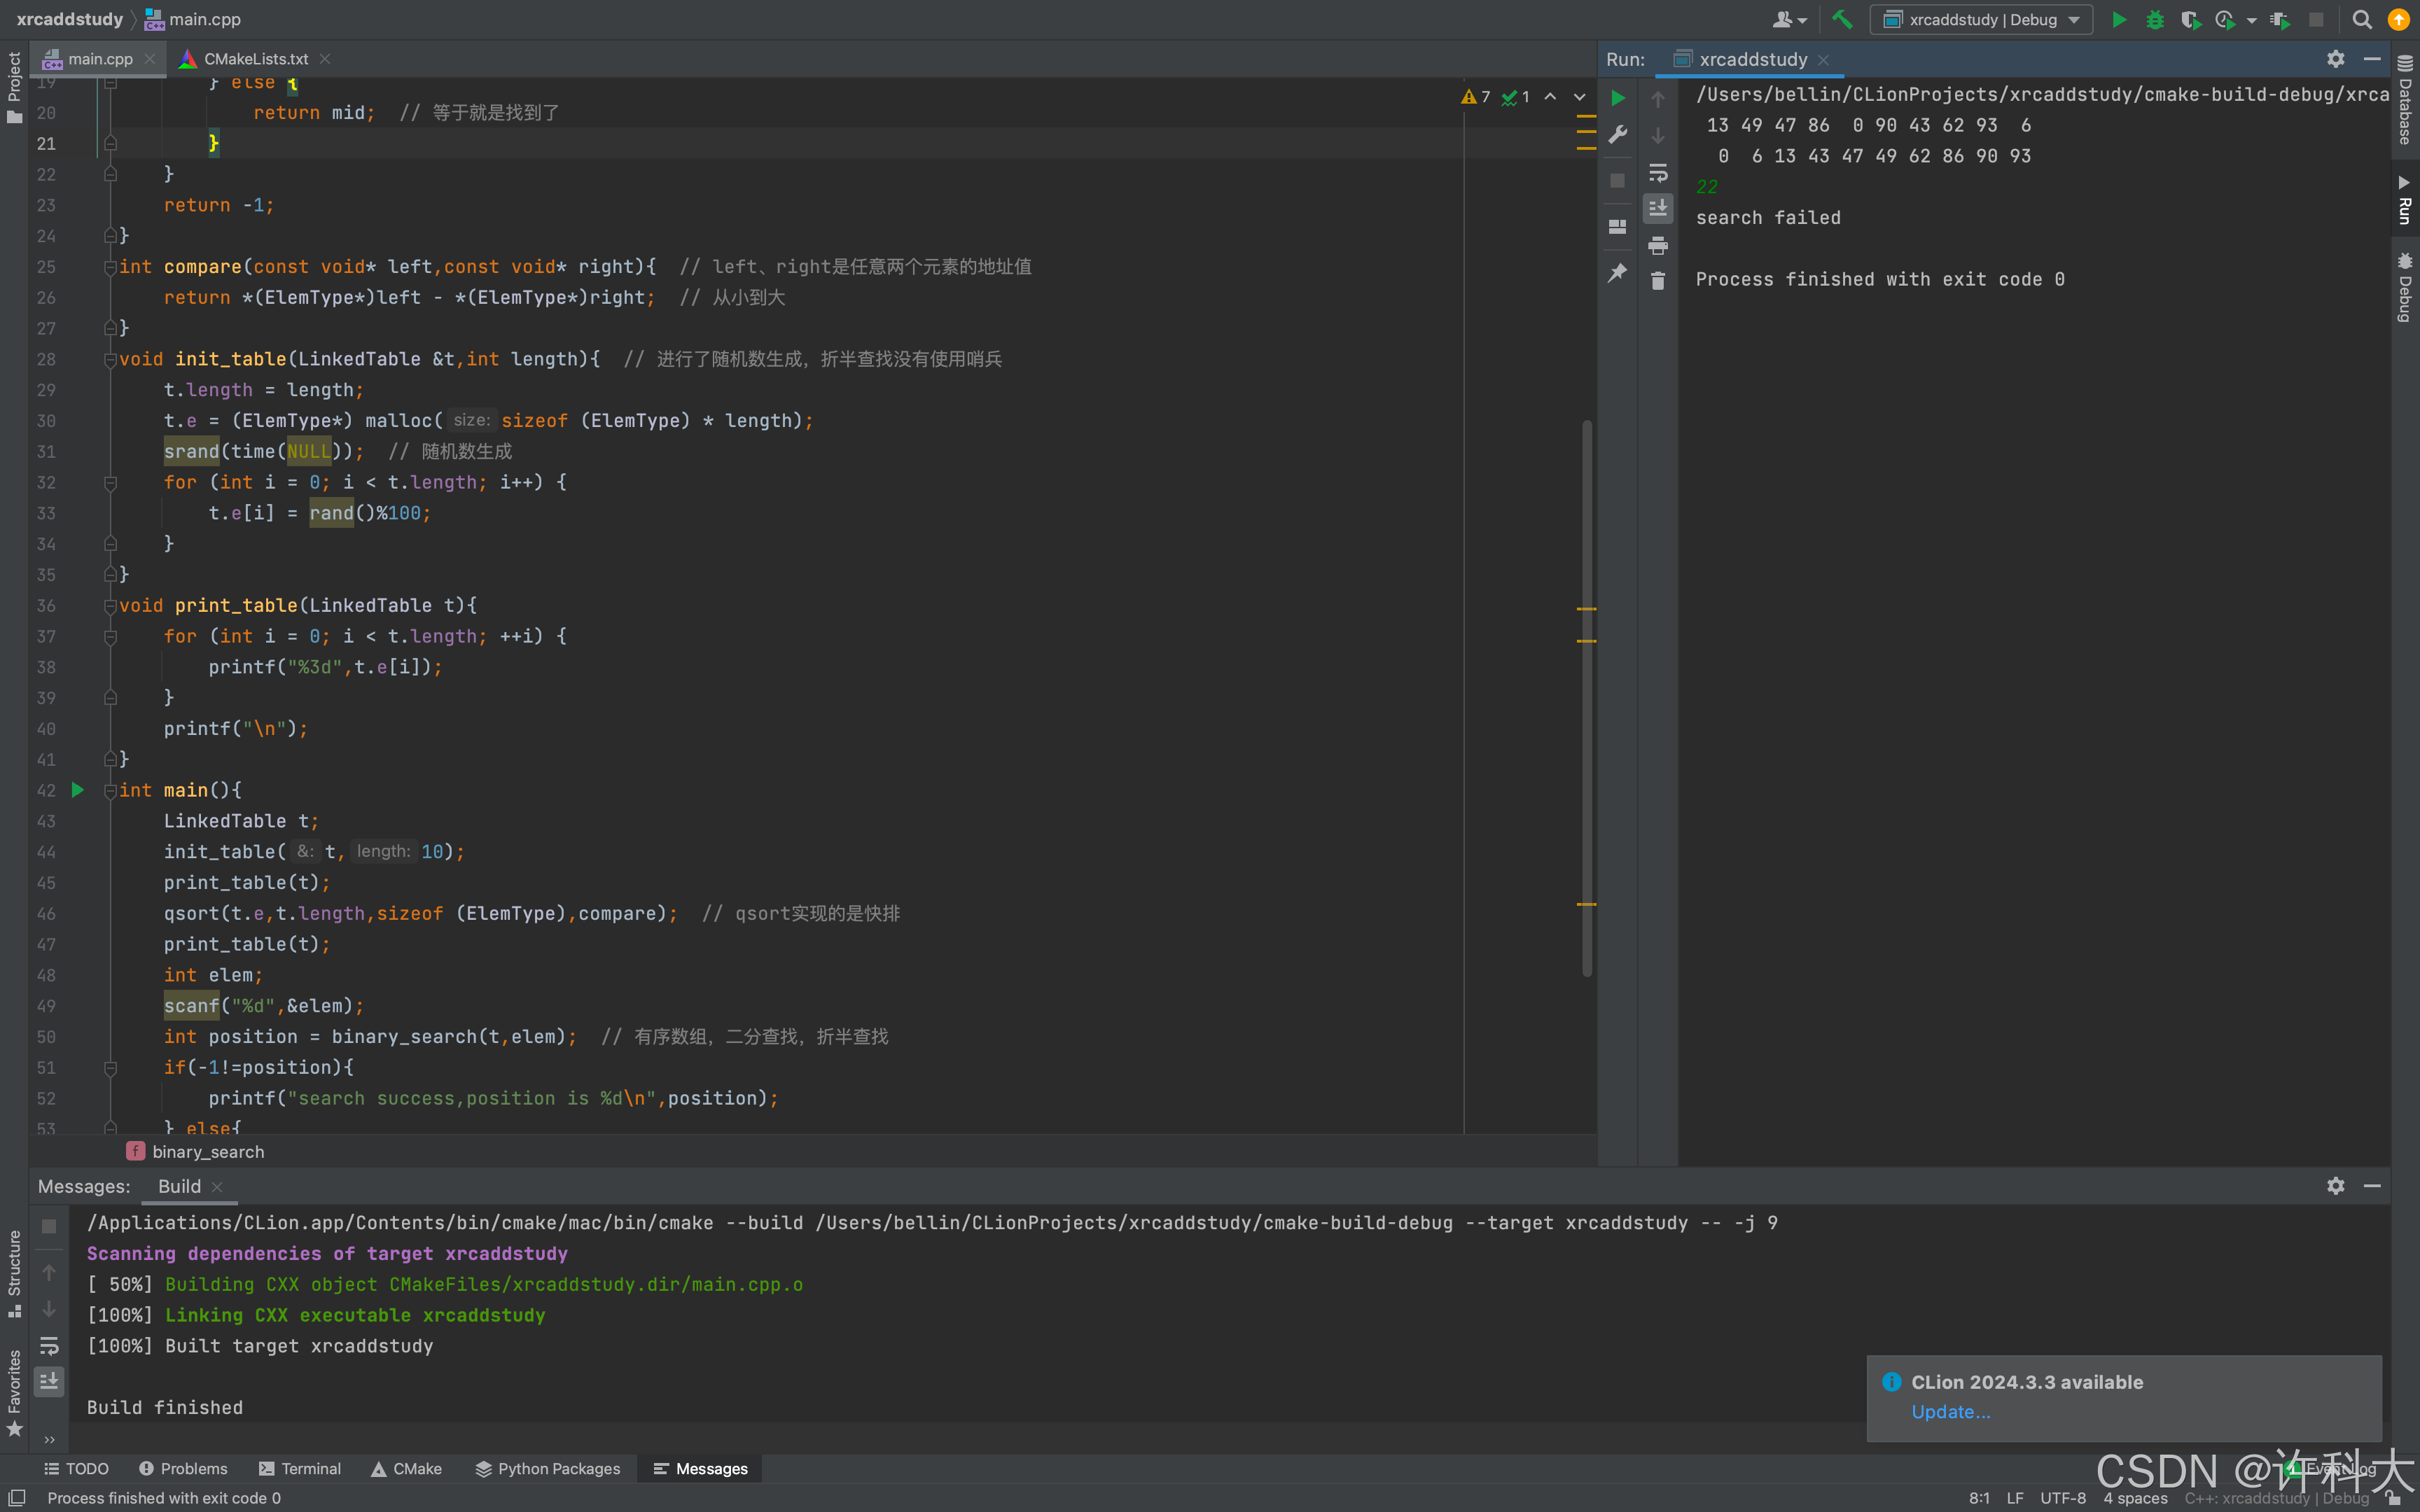Viewport: 2420px width, 1512px height.
Task: Toggle soft-wrap in Run console
Action: pyautogui.click(x=1658, y=172)
